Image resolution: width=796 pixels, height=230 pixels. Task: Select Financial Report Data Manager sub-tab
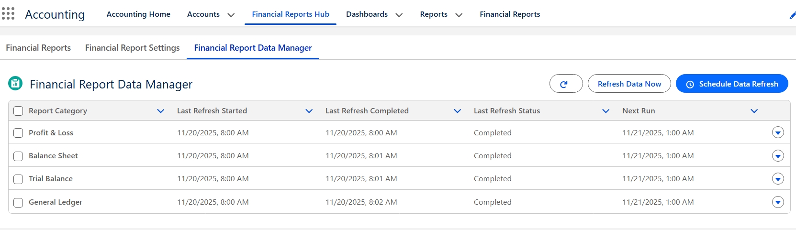[x=253, y=48]
